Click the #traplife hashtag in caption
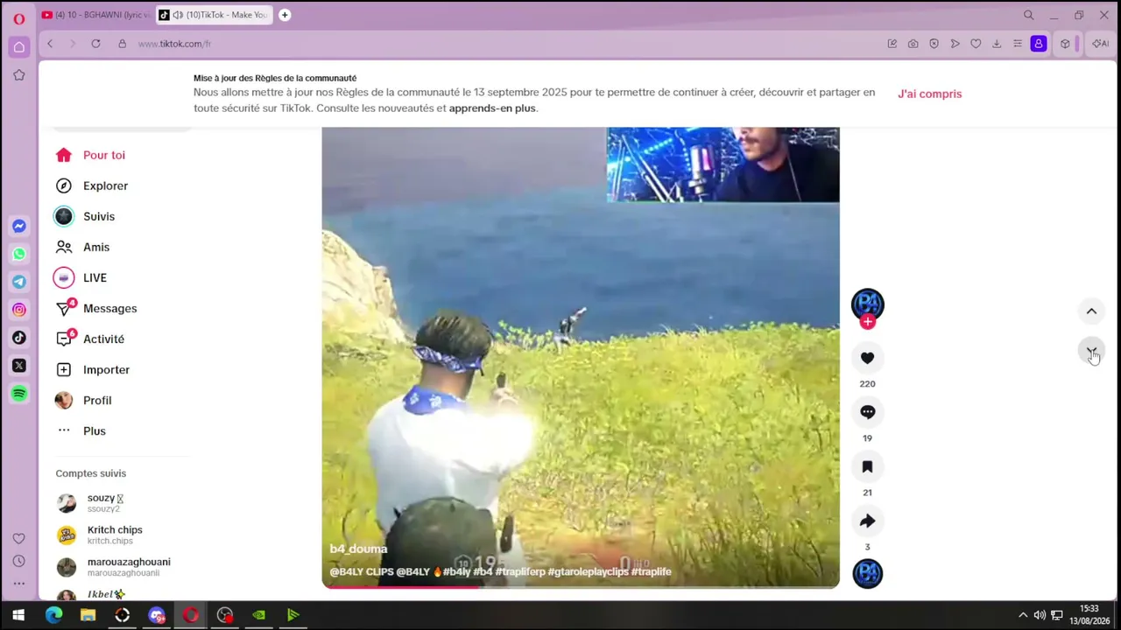This screenshot has height=630, width=1121. pyautogui.click(x=651, y=572)
